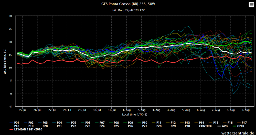Open the chart context menu hamburger icon
The width and height of the screenshot is (256, 135).
[x=251, y=5]
